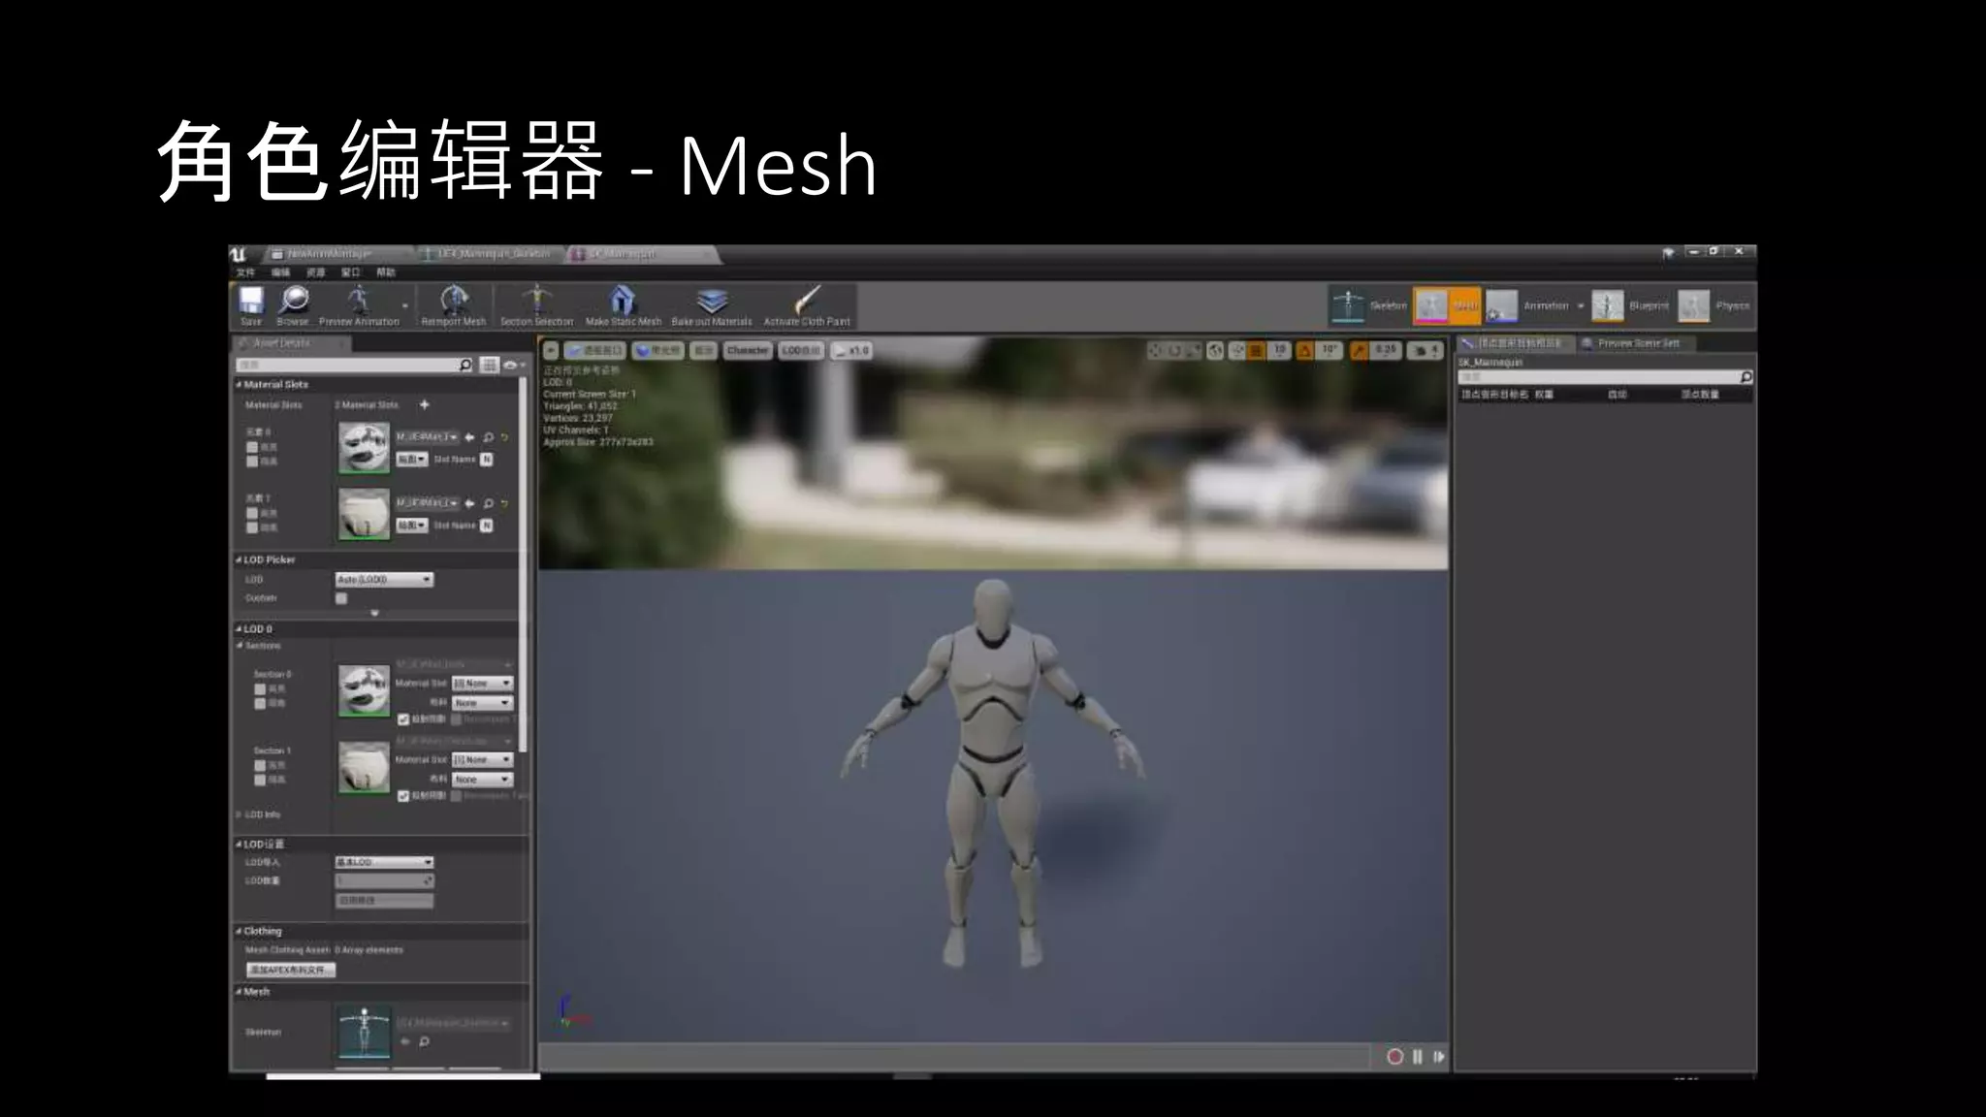This screenshot has height=1117, width=1986.
Task: Click the record button in viewport
Action: tap(1394, 1057)
